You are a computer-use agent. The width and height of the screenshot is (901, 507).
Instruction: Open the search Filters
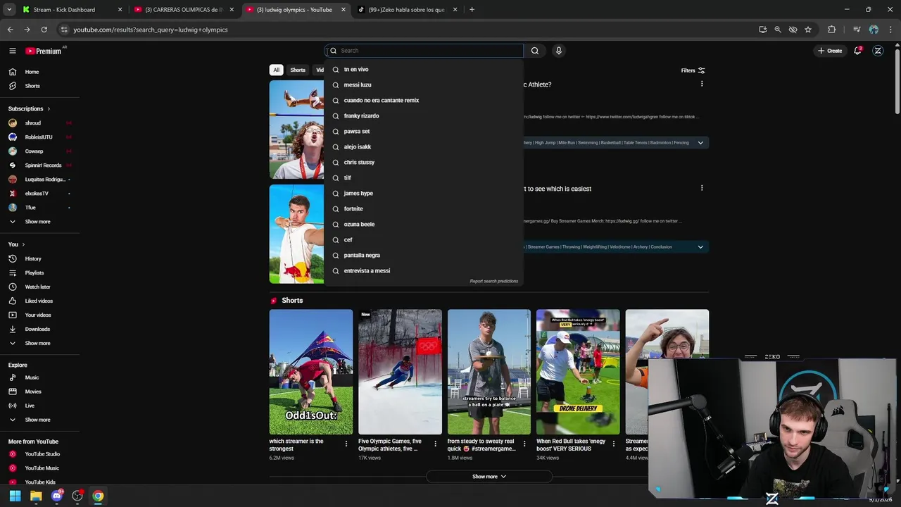(693, 70)
